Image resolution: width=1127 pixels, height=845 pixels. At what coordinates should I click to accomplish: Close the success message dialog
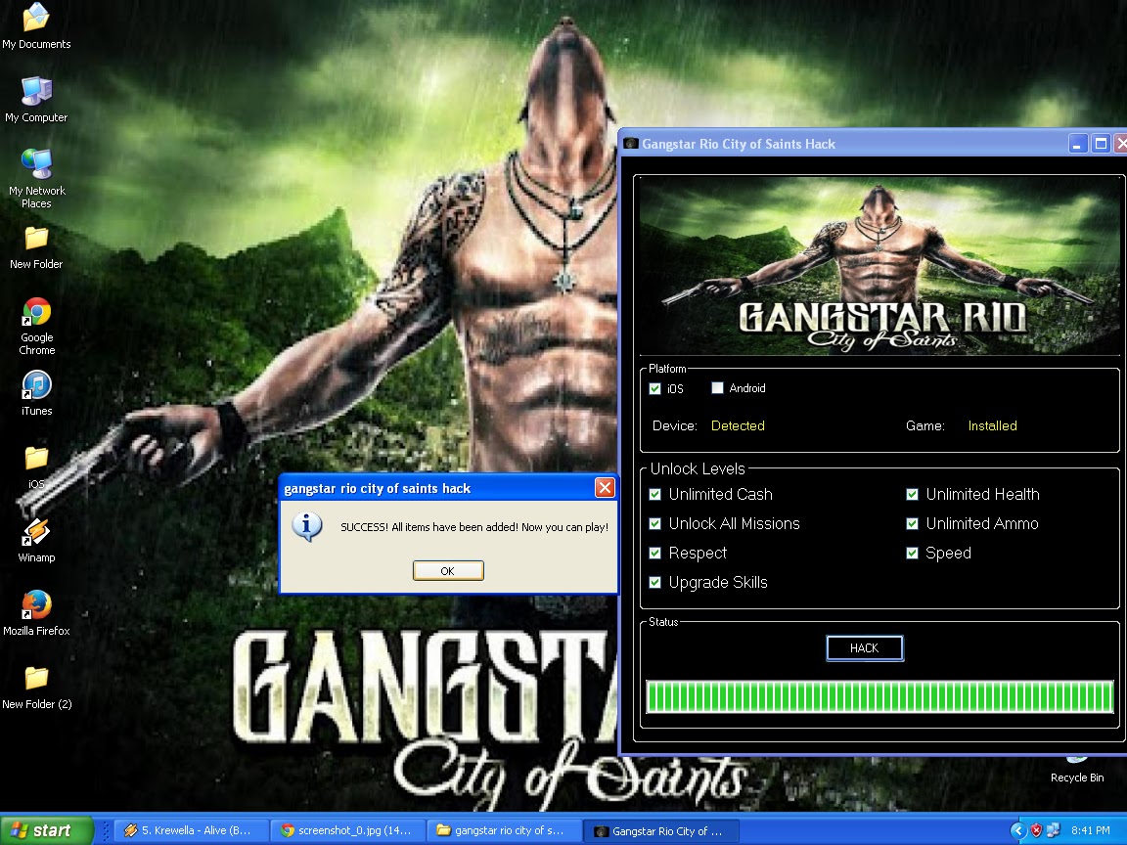(x=606, y=488)
